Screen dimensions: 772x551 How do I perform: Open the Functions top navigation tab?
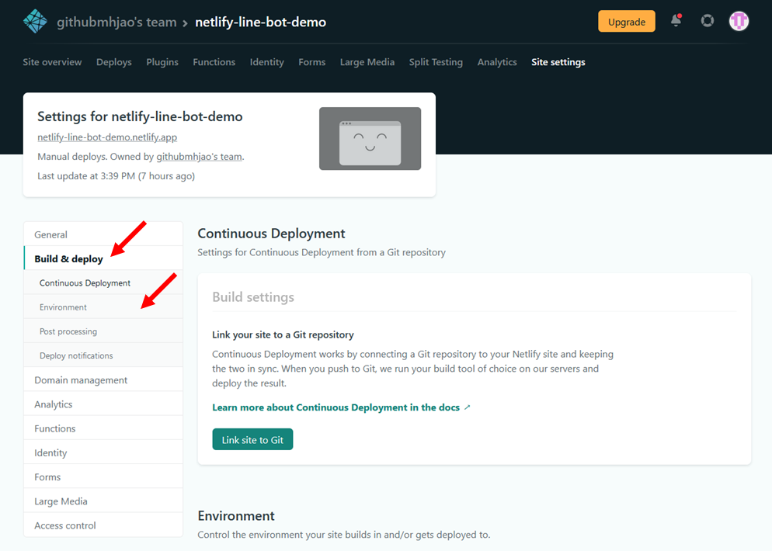(x=214, y=62)
